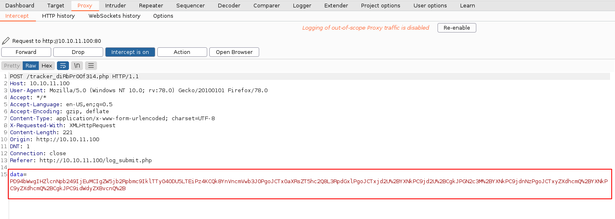Click the pencil edit target icon
Screen dimensions: 615x219
(x=6, y=41)
